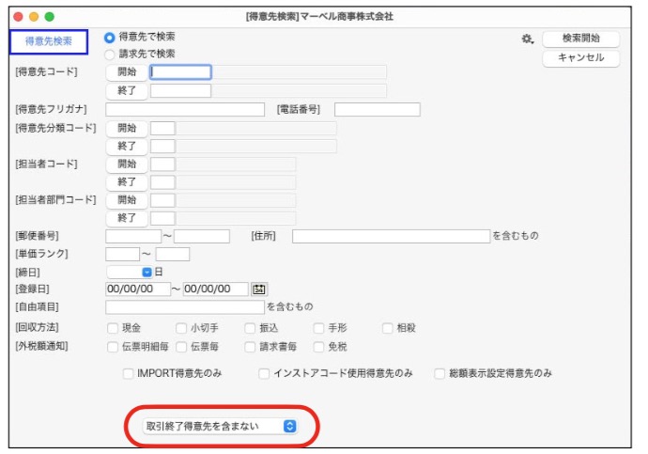Open the calendar picker for 登録日
The image size is (648, 454).
click(x=259, y=290)
